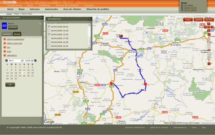Click the Recorridos list scroll-up arrow
This screenshot has height=135, width=215.
(x=89, y=25)
